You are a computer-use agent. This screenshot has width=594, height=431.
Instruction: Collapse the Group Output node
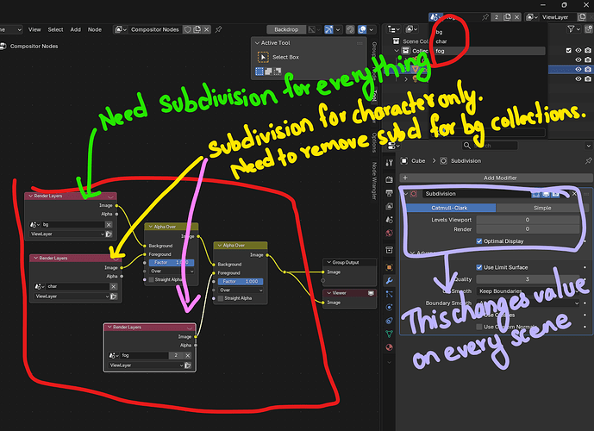click(x=328, y=262)
